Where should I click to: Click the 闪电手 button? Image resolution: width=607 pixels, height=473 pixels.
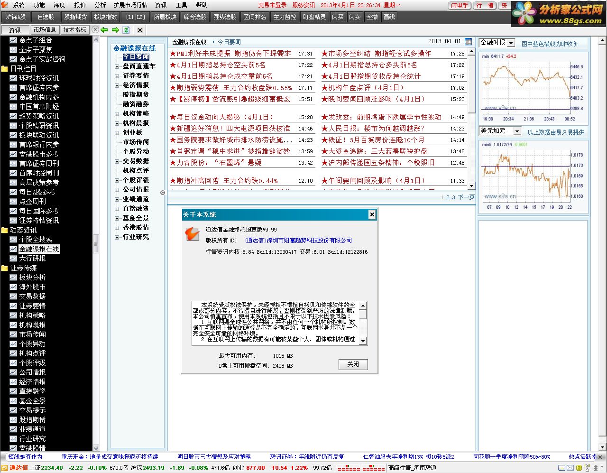(x=460, y=5)
